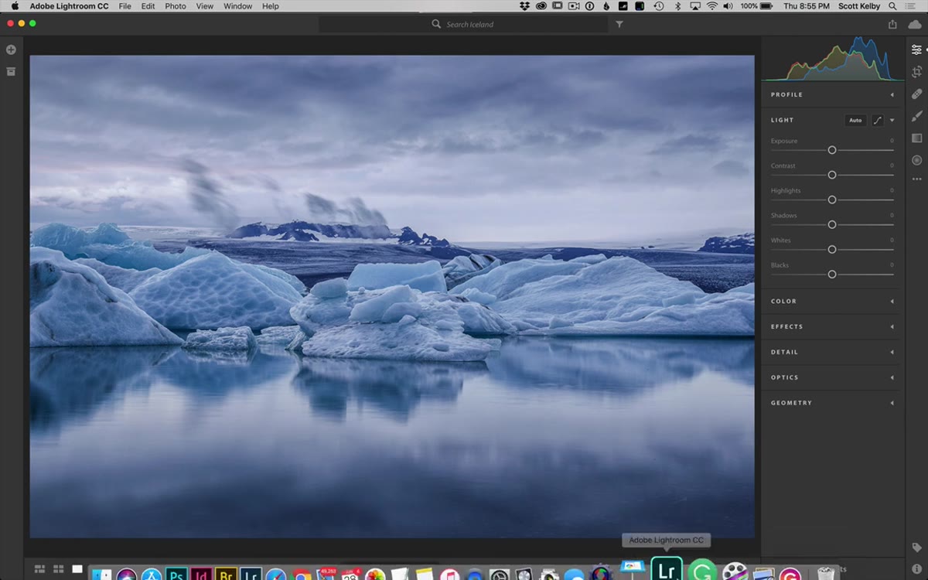Click the iceberg photo preview

(392, 296)
